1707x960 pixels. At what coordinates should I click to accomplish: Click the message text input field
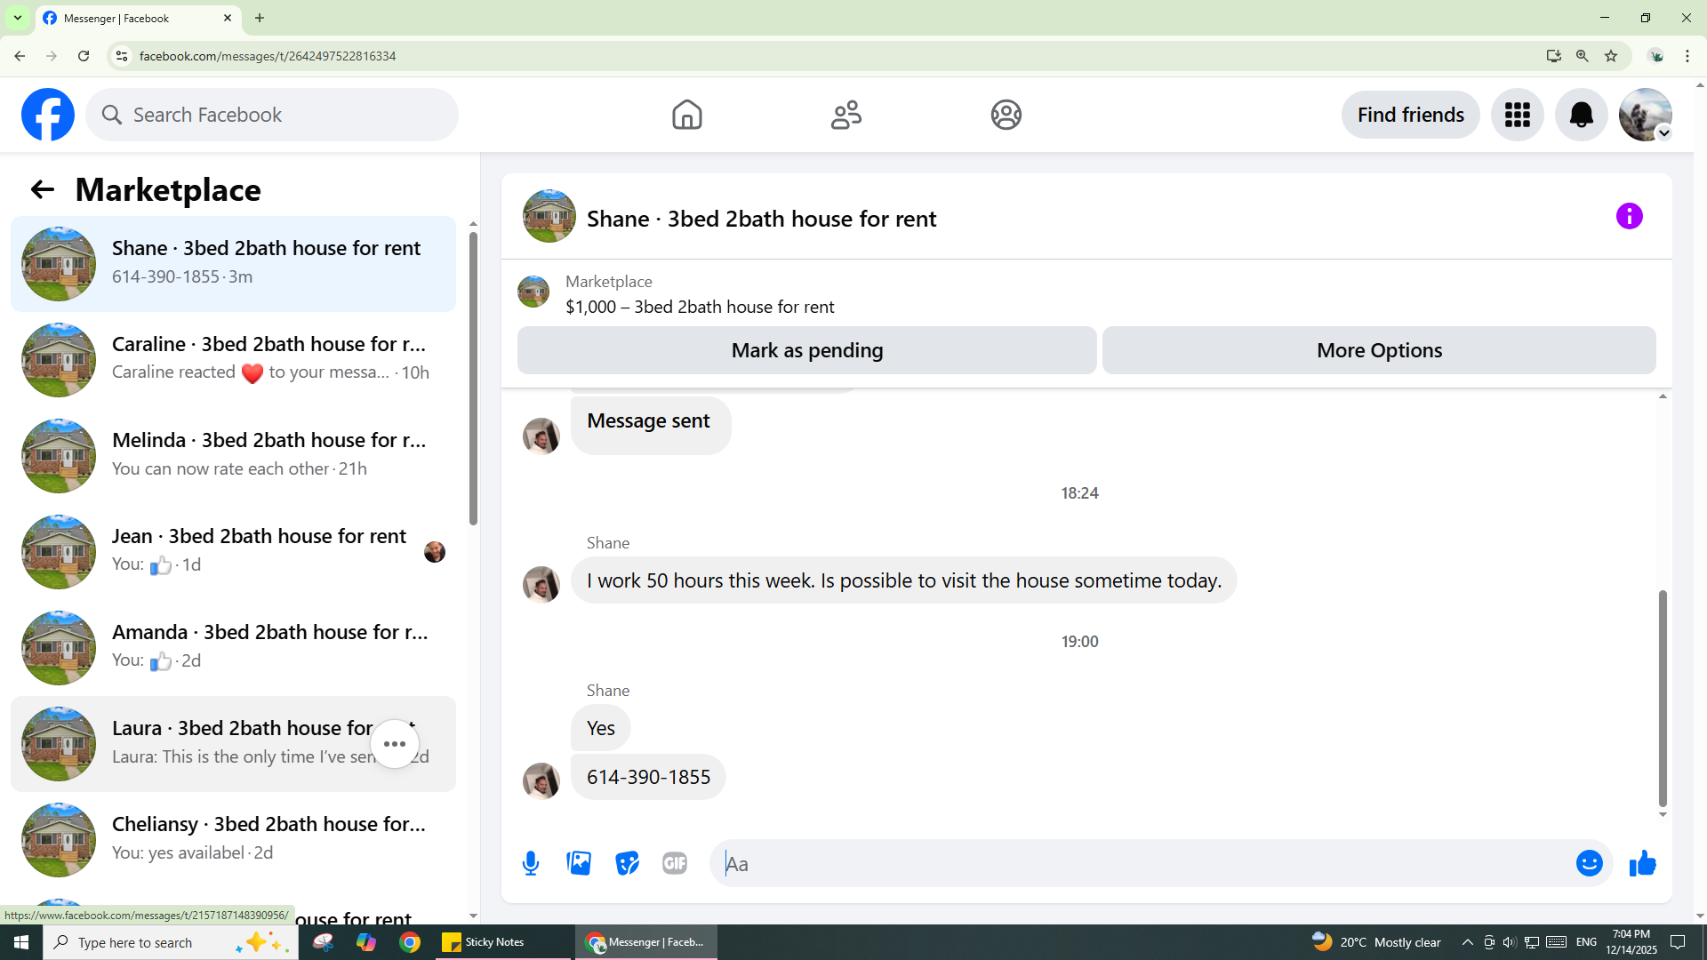(1138, 863)
